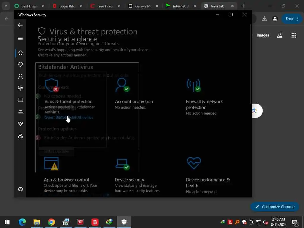
Task: Open Chrome profile avatar icon
Action: (x=275, y=19)
